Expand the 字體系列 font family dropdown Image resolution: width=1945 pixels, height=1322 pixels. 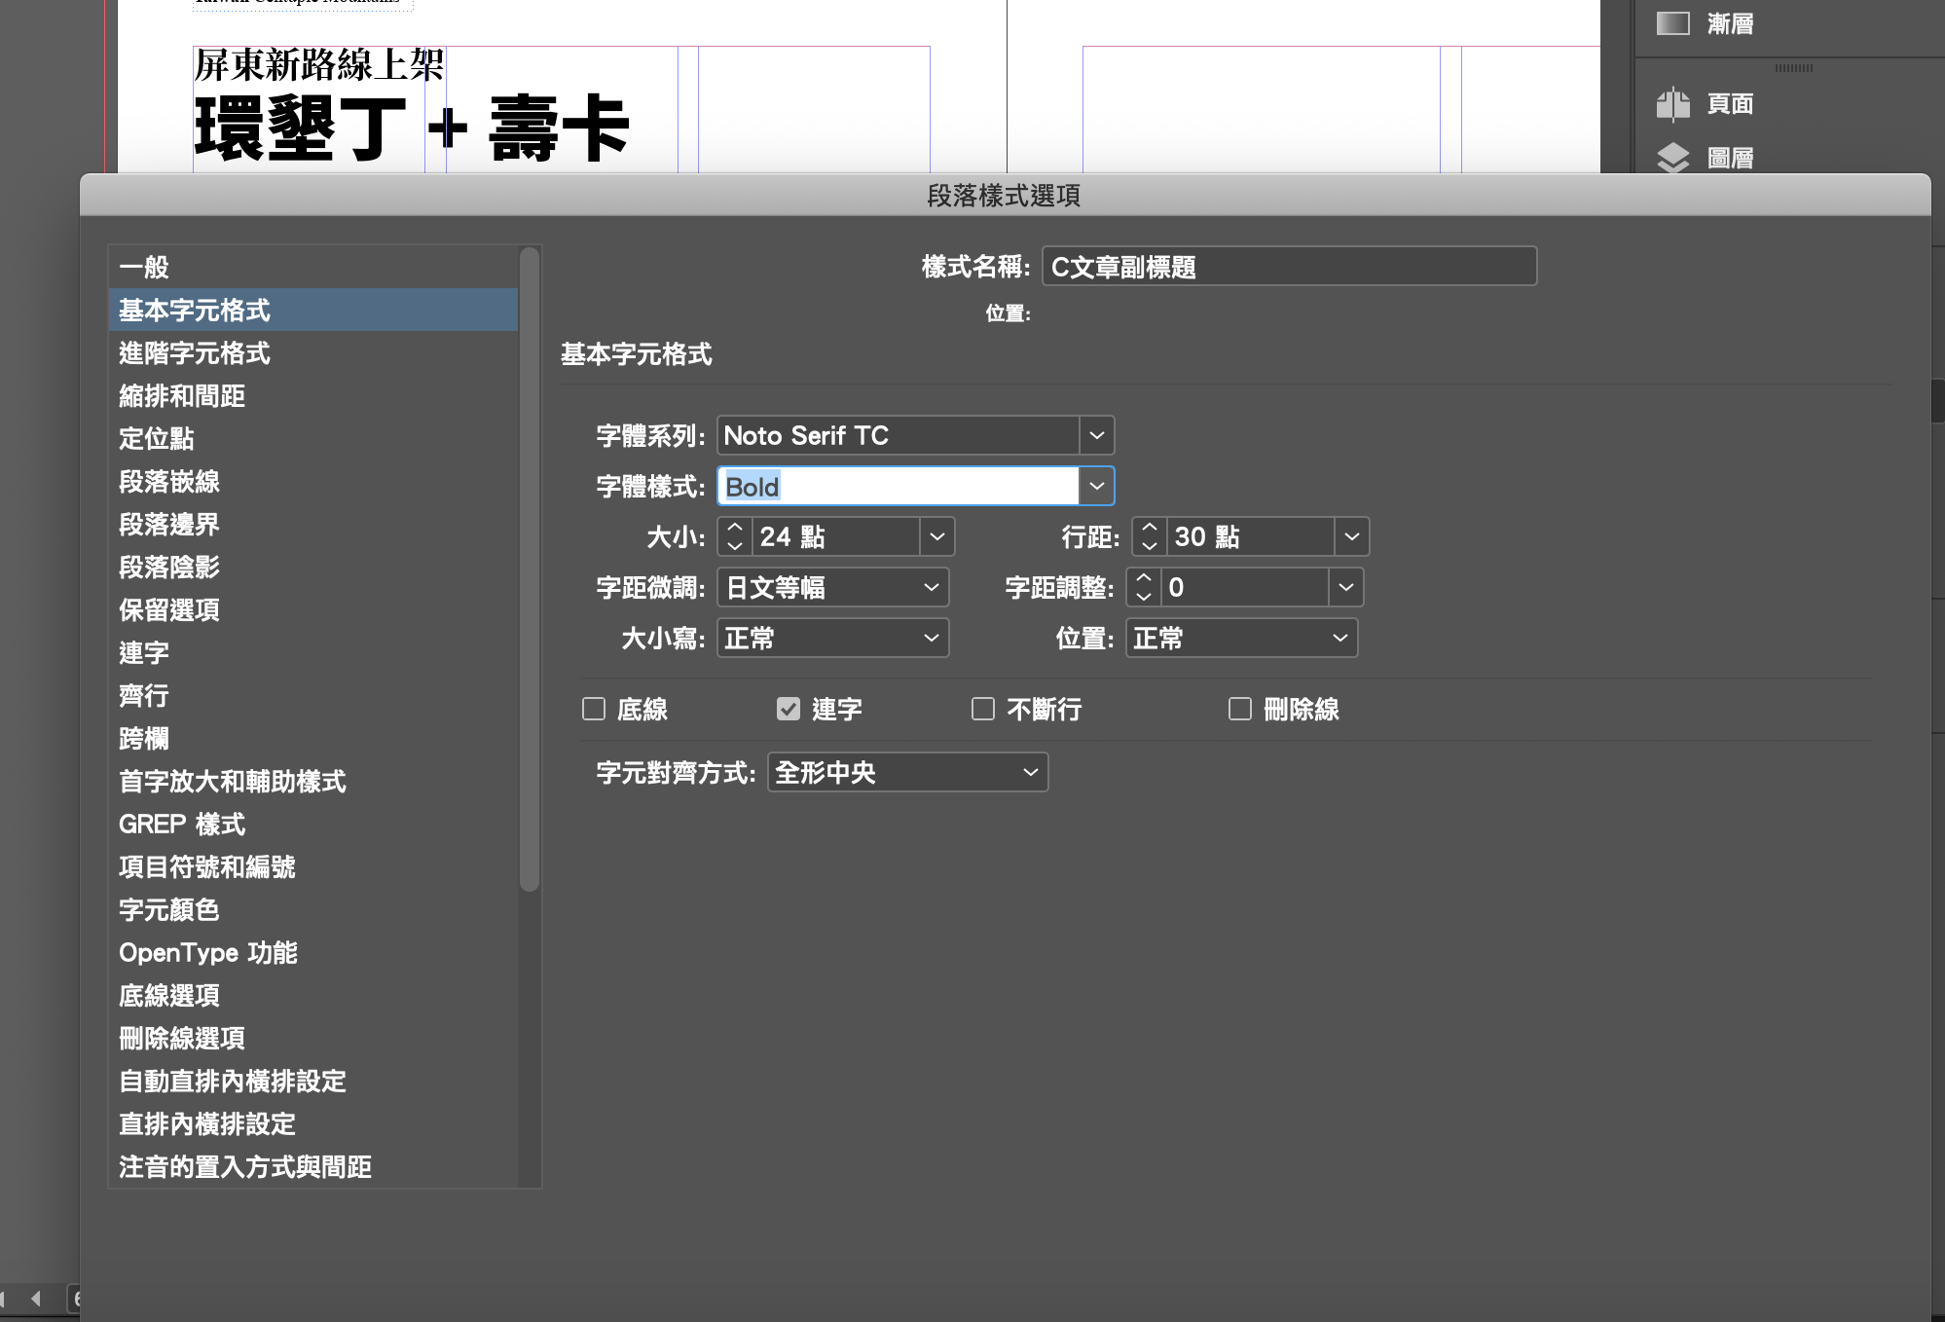tap(1096, 435)
